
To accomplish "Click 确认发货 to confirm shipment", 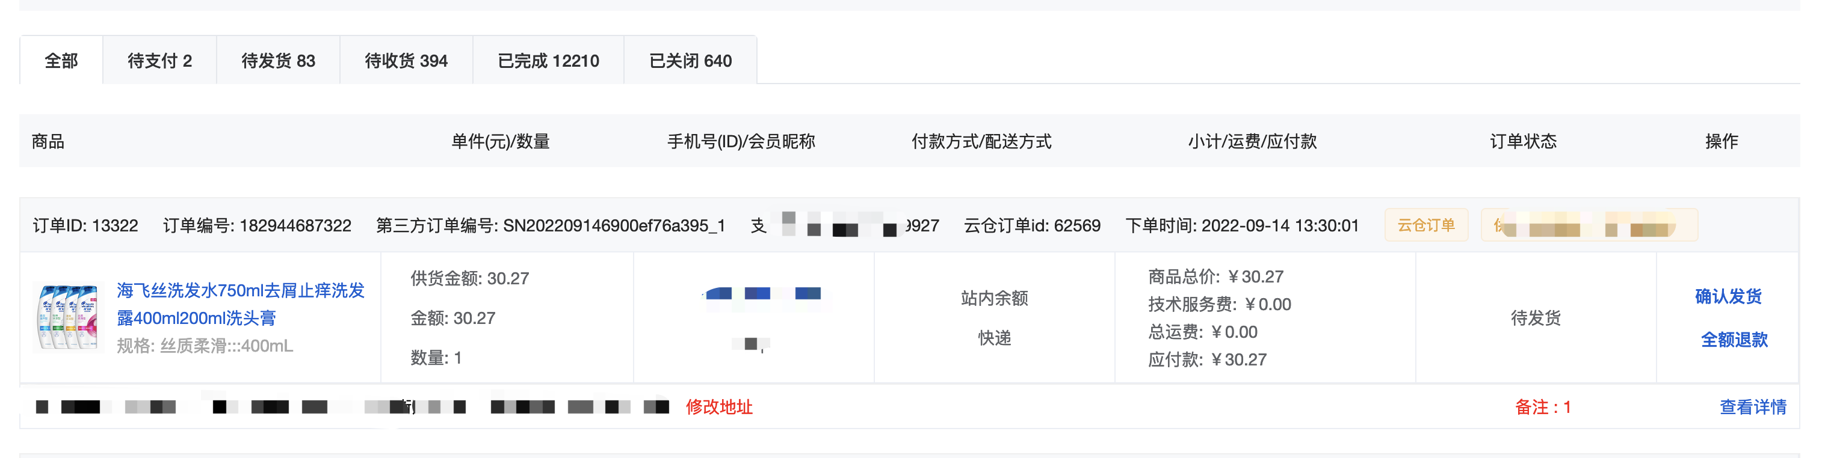I will pos(1728,296).
